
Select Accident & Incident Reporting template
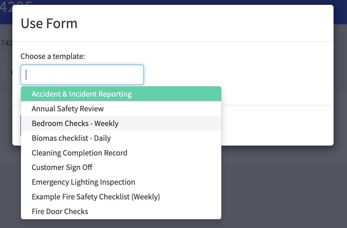[x=82, y=94]
